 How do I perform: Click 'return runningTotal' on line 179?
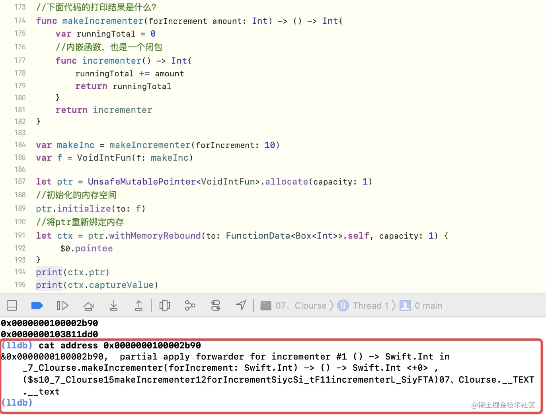123,86
